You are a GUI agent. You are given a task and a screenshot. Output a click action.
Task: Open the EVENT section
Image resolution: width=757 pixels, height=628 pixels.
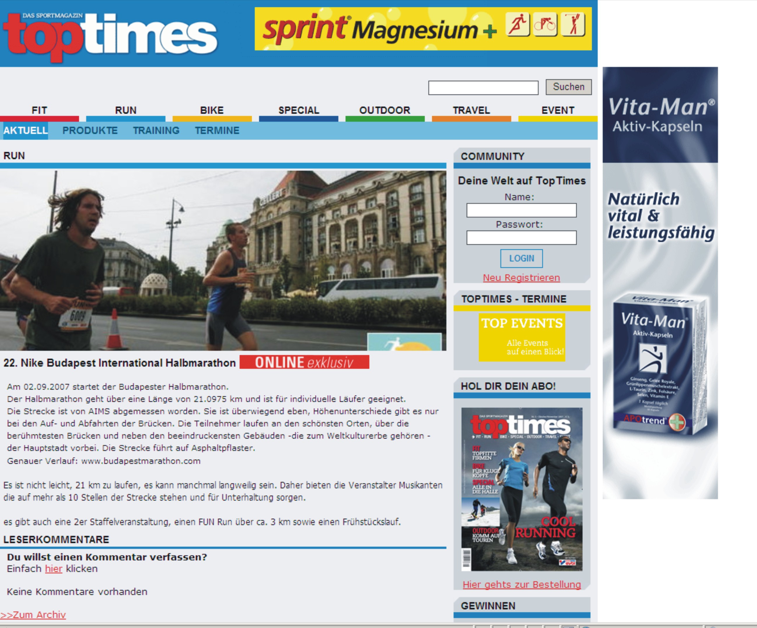tap(558, 110)
